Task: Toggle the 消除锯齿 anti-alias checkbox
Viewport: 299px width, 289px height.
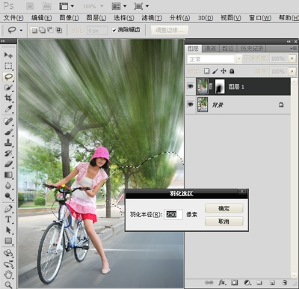Action: click(x=114, y=30)
